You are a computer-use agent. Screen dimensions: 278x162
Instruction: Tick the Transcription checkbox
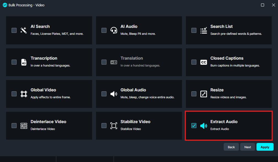(x=14, y=62)
